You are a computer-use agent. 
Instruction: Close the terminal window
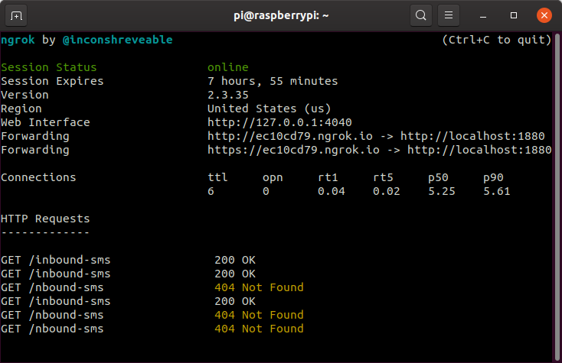pos(544,15)
